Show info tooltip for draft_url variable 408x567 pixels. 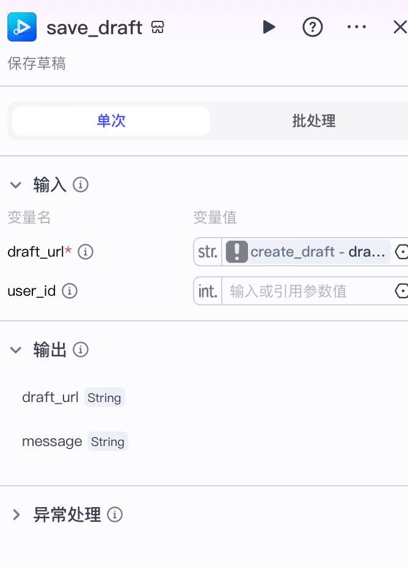pos(86,252)
